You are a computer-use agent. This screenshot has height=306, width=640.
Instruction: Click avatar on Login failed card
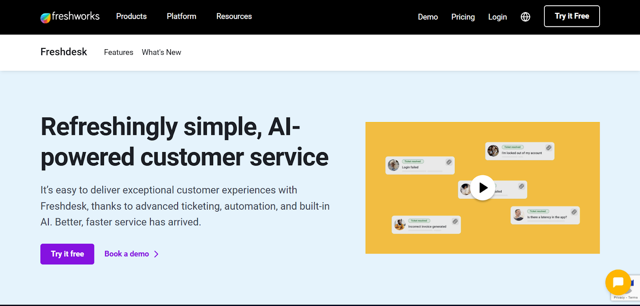(394, 165)
